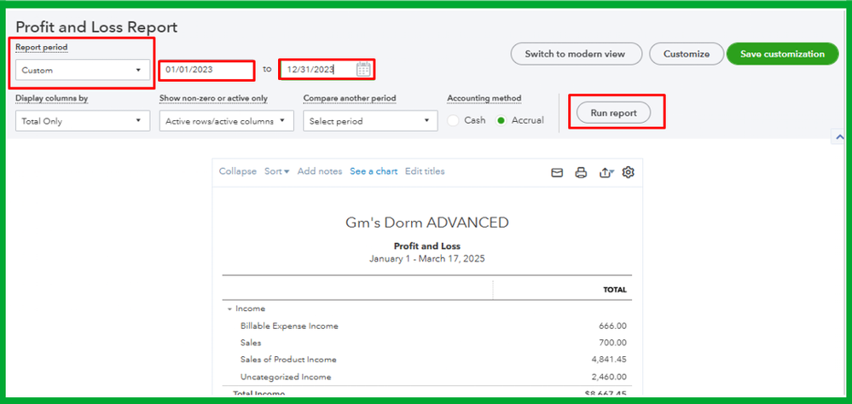Click the 666.00 amount
This screenshot has width=852, height=404.
coord(611,326)
